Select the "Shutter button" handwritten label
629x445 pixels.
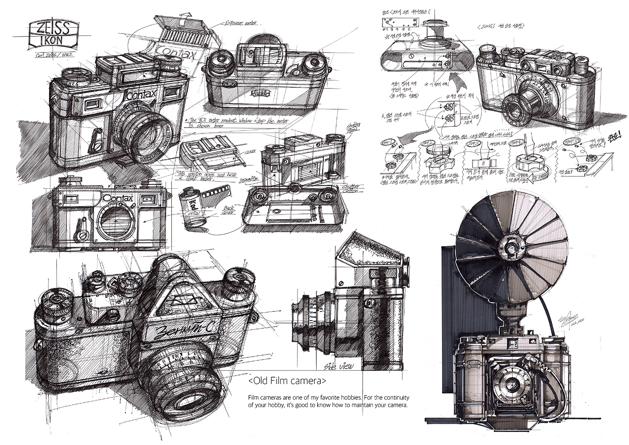[350, 189]
